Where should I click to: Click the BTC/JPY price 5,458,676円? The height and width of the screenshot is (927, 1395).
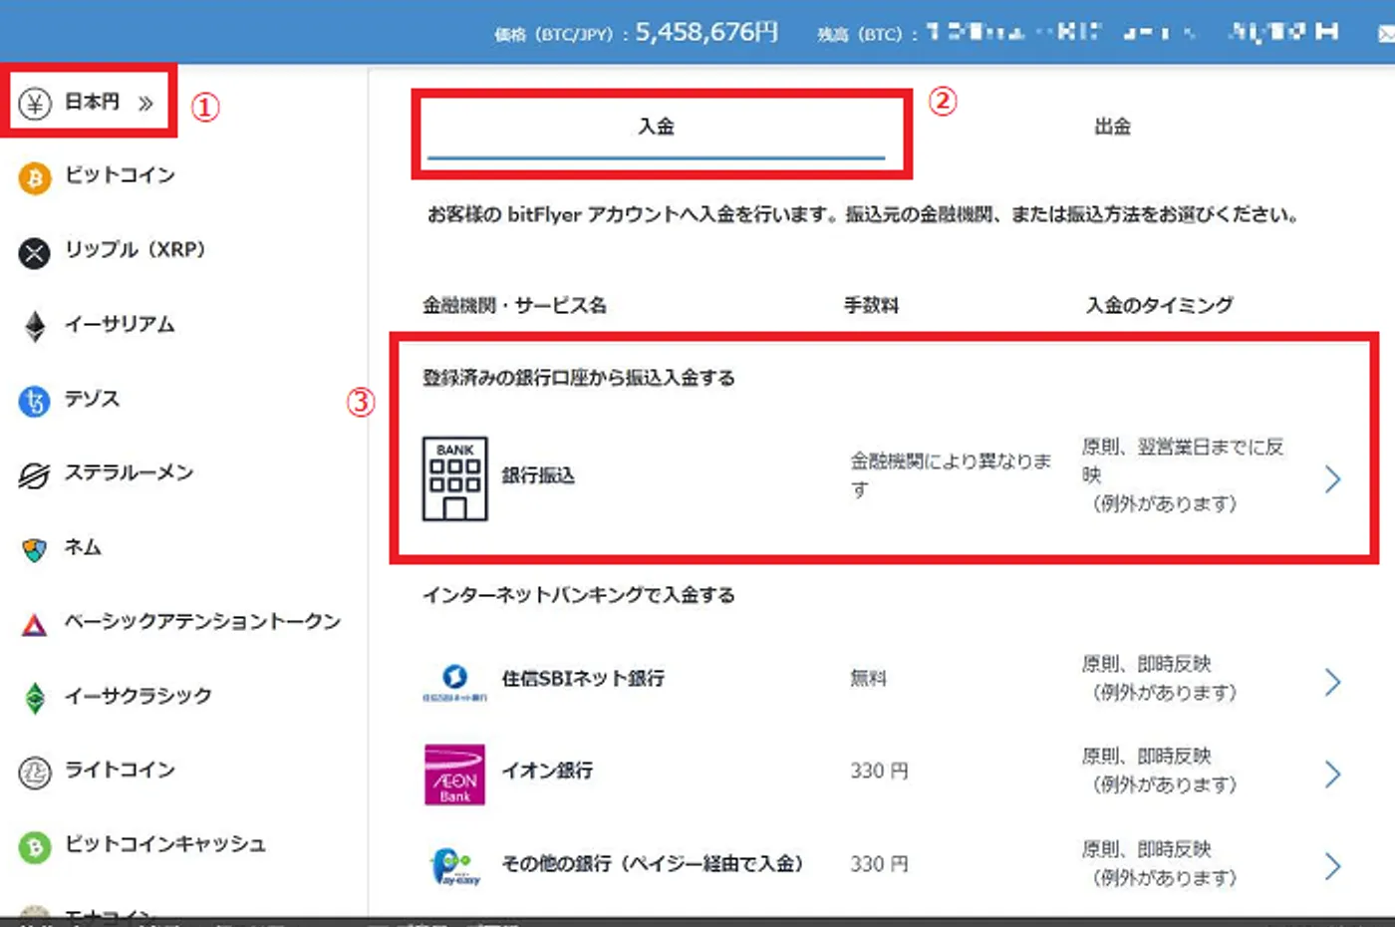706,32
